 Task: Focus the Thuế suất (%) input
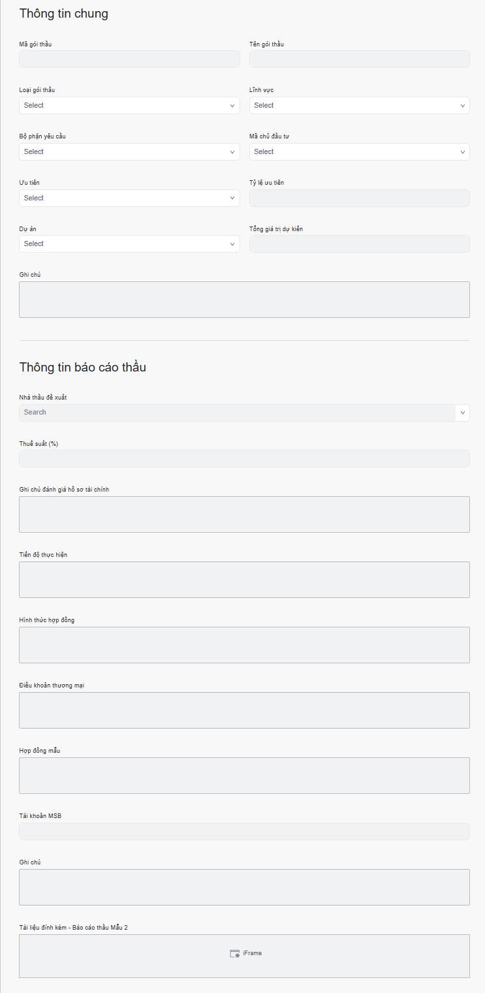244,459
